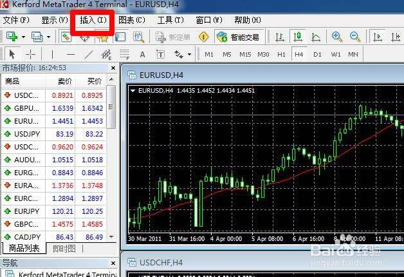Select the Crosshair tool
This screenshot has width=404, height=277.
pos(30,54)
